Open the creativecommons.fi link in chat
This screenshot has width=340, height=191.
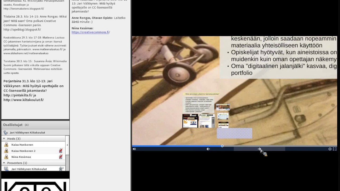[91, 32]
